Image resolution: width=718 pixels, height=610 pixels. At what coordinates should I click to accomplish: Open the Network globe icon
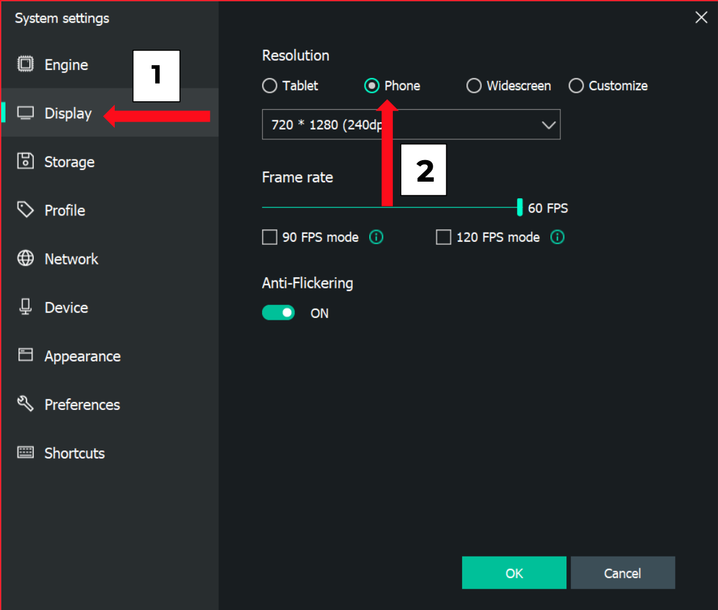(x=25, y=258)
